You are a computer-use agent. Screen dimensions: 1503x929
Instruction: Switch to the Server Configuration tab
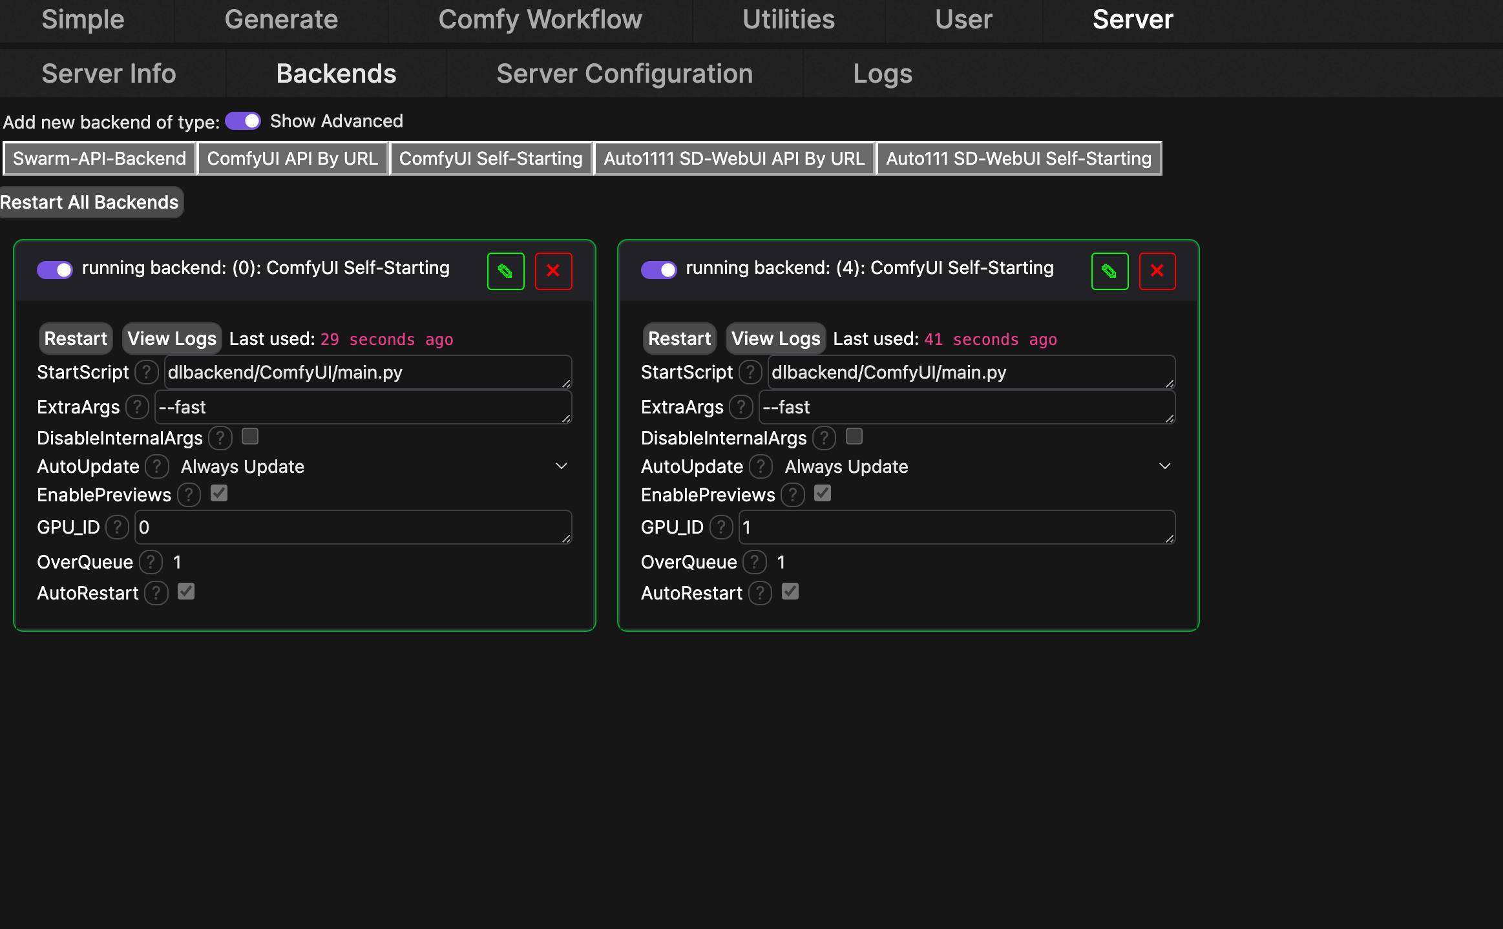coord(624,74)
